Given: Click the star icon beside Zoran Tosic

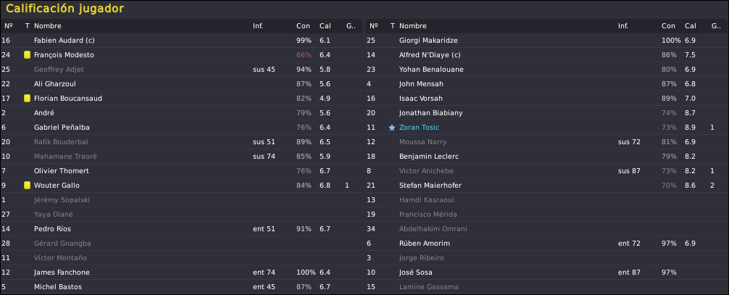Looking at the screenshot, I should 392,128.
